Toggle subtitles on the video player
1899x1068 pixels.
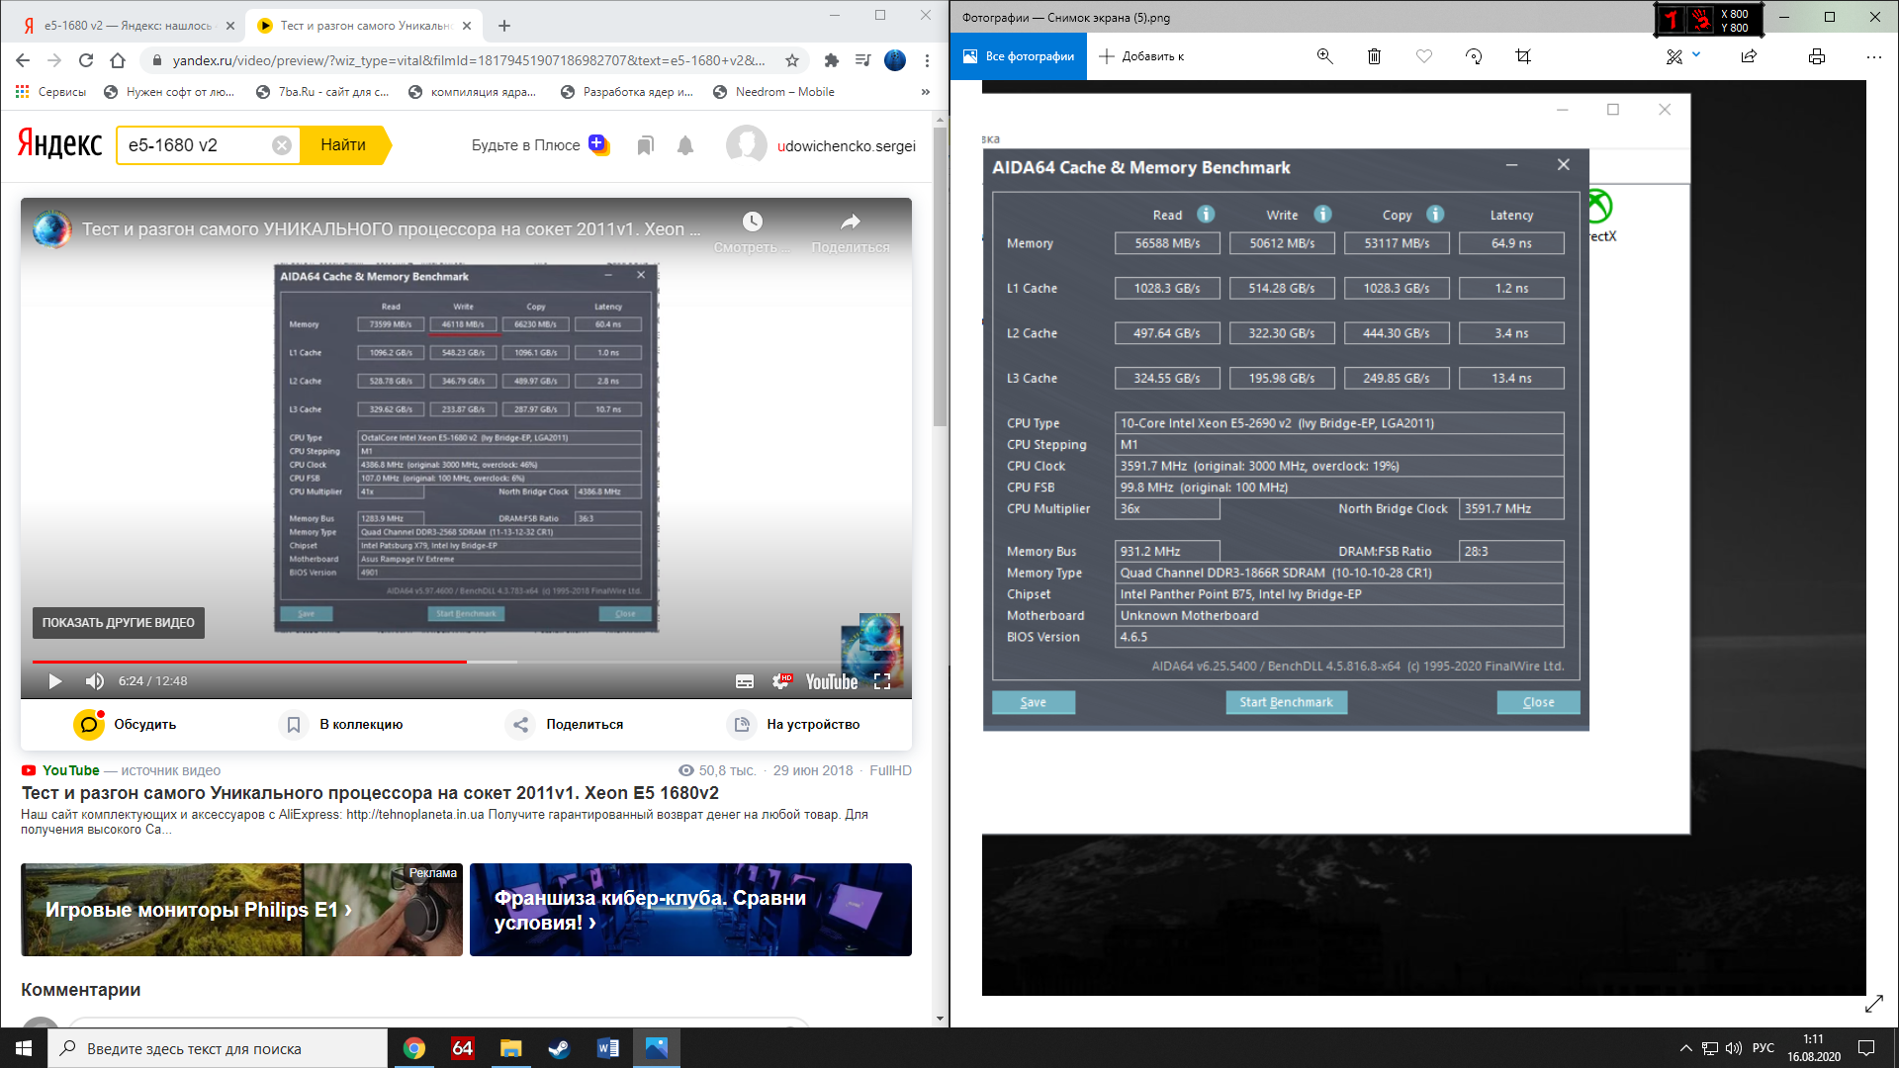pos(745,681)
